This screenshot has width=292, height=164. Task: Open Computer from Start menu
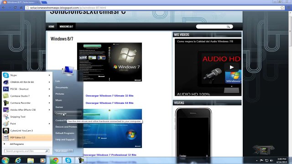tap(68, 113)
